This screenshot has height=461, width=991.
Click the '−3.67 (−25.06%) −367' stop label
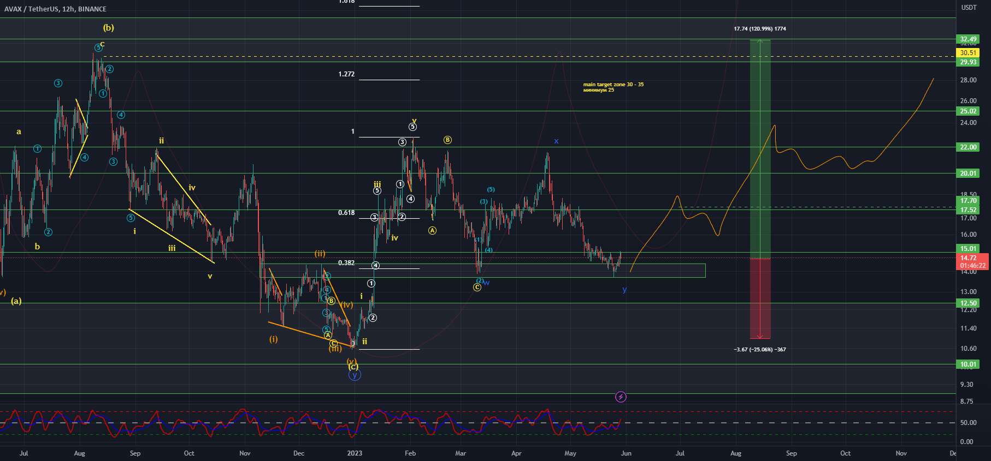click(x=760, y=349)
